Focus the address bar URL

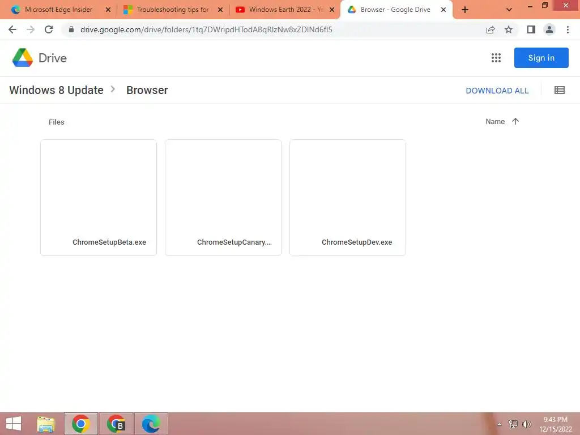click(206, 29)
